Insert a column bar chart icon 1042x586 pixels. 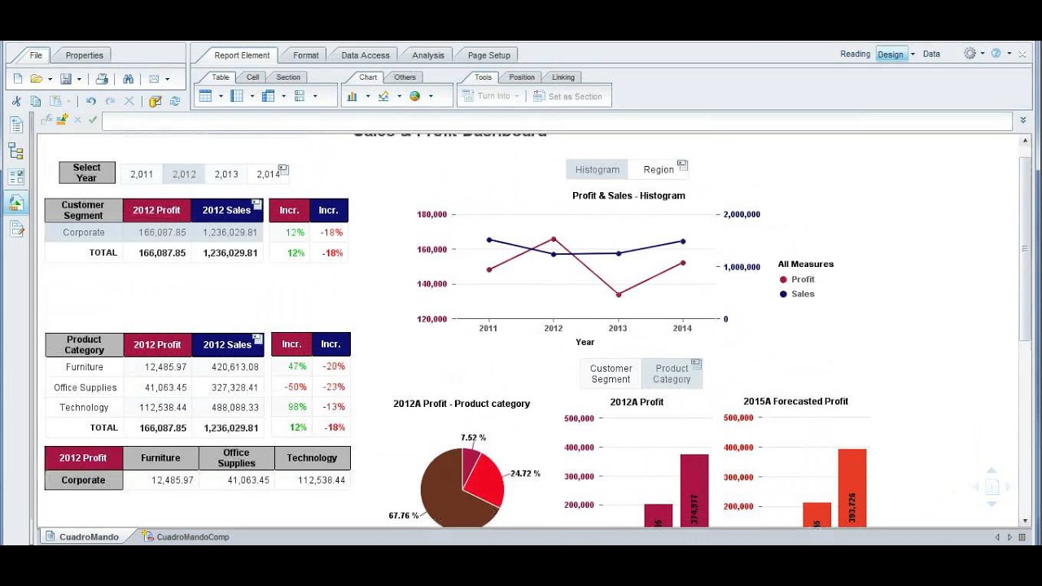coord(352,96)
